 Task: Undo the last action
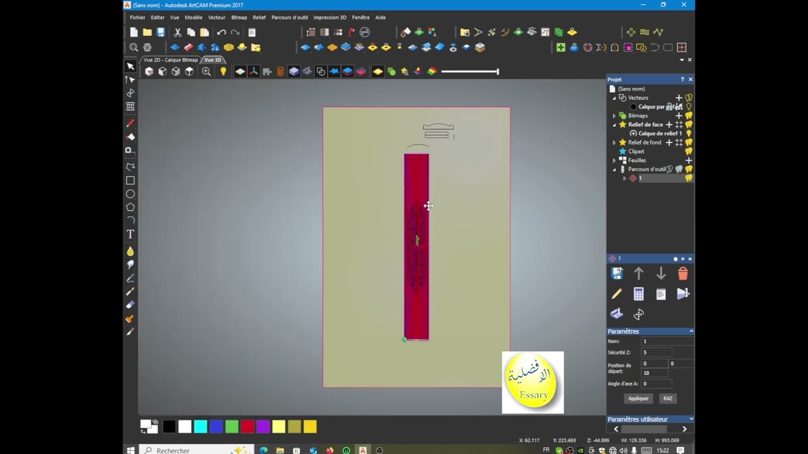click(222, 32)
